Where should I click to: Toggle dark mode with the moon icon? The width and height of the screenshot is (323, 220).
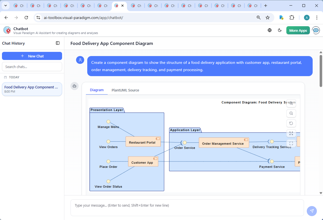[x=280, y=30]
